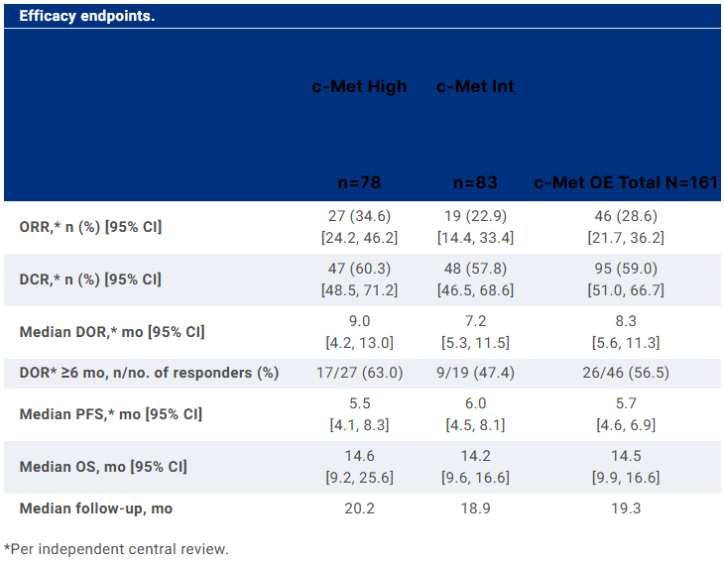The width and height of the screenshot is (724, 562).
Task: Click the independent central review footnote
Action: point(117,548)
